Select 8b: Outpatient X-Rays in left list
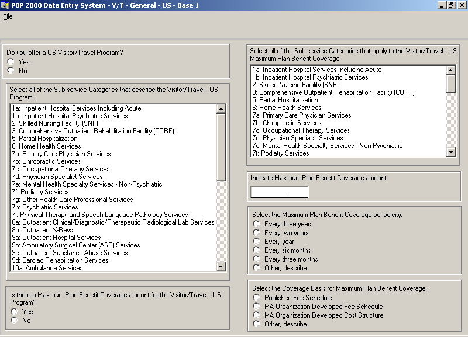 point(42,230)
